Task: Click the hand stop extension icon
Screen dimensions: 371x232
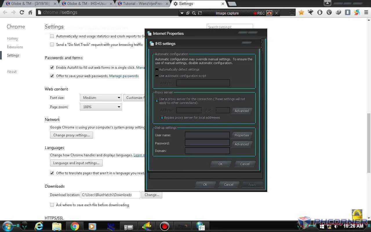Action: tap(320, 12)
